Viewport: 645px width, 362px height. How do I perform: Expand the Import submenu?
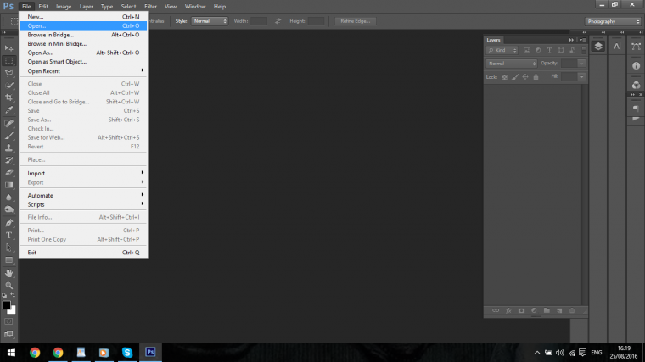point(83,174)
